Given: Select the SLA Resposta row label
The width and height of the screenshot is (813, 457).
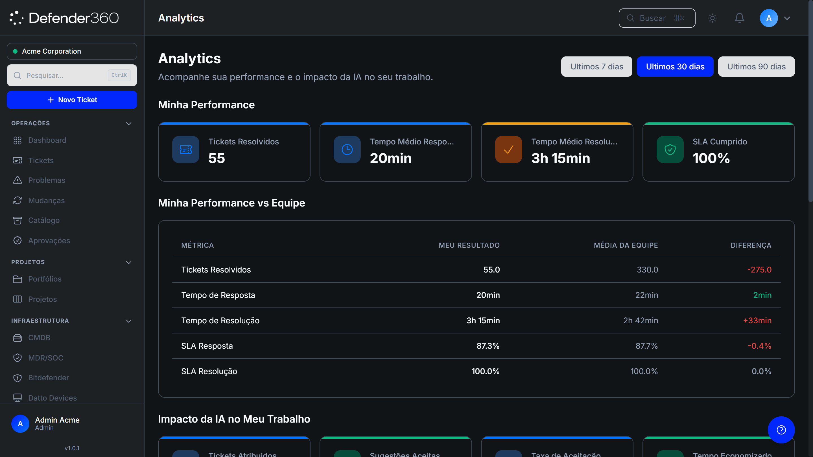Looking at the screenshot, I should point(207,346).
